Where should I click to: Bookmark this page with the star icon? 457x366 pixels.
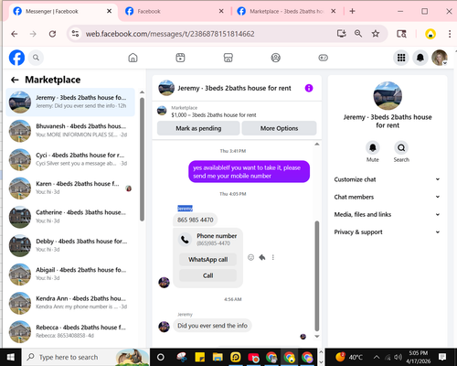tap(376, 34)
